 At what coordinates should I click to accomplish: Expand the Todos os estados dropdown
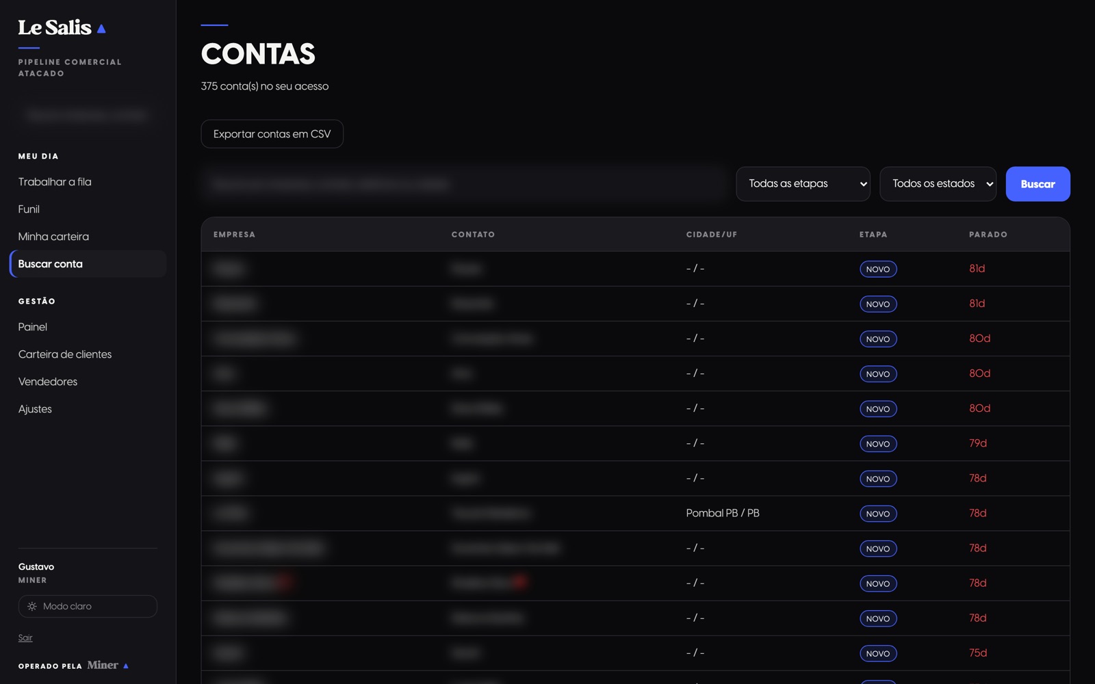pos(938,184)
